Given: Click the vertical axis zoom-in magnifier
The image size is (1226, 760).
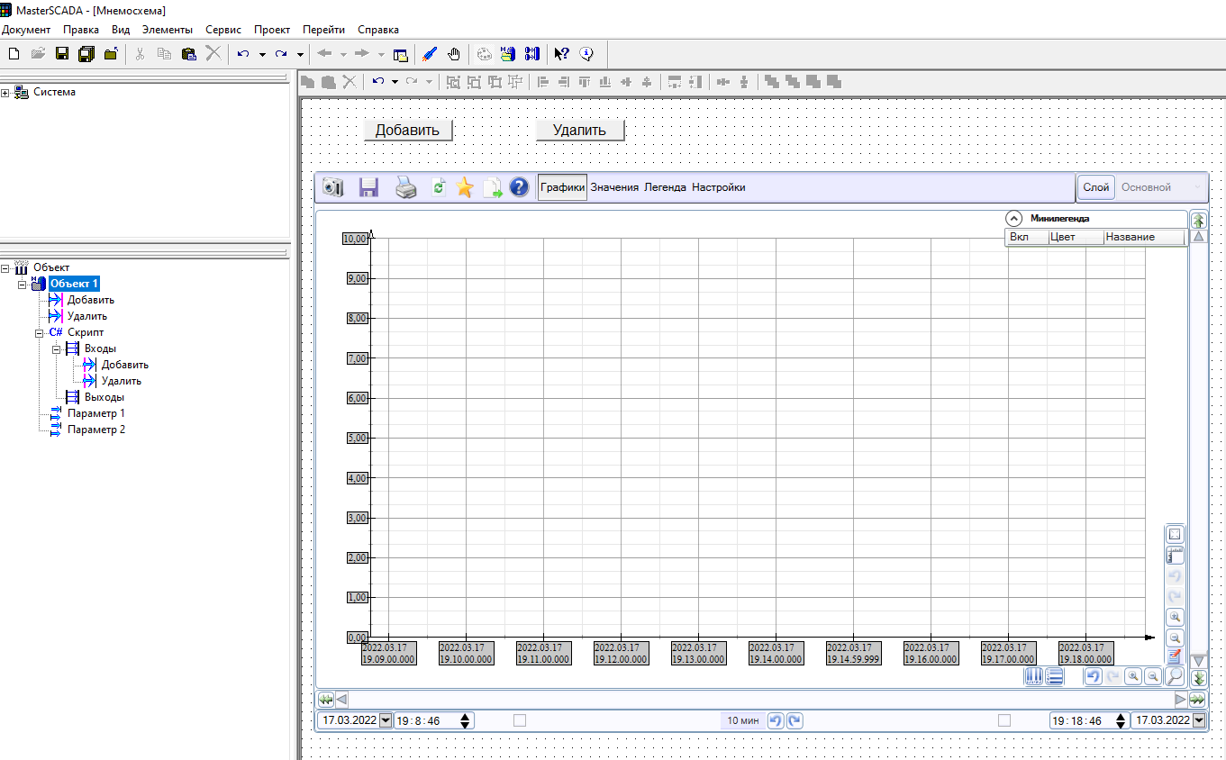Looking at the screenshot, I should pyautogui.click(x=1175, y=617).
